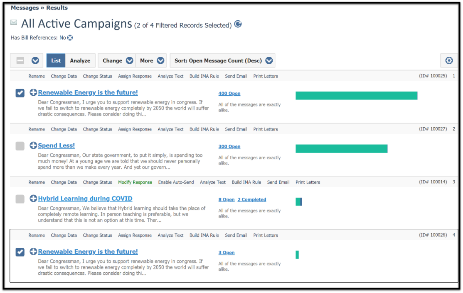The image size is (463, 293).
Task: Uncheck the Renewable Energy campaign with 3 Open
Action: [x=20, y=252]
